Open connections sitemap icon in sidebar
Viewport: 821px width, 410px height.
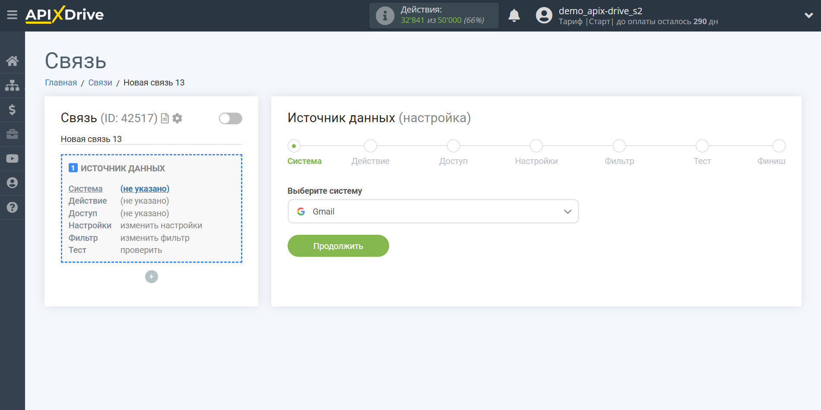point(12,85)
